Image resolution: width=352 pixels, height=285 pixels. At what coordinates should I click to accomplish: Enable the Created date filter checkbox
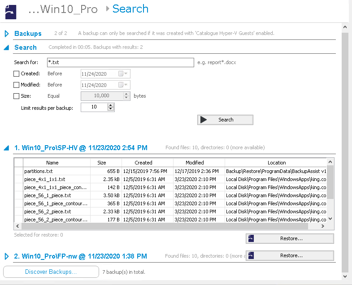[x=17, y=73]
